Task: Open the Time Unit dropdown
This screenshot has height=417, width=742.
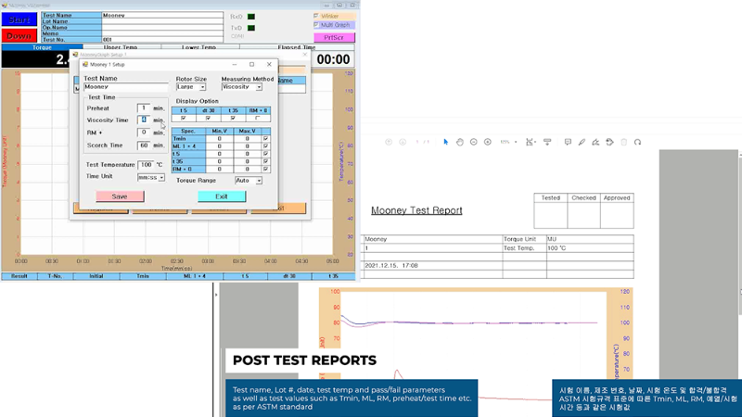Action: [x=161, y=178]
